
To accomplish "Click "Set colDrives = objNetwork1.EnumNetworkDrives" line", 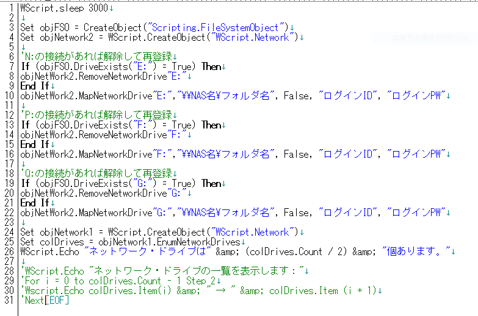I will coord(131,242).
